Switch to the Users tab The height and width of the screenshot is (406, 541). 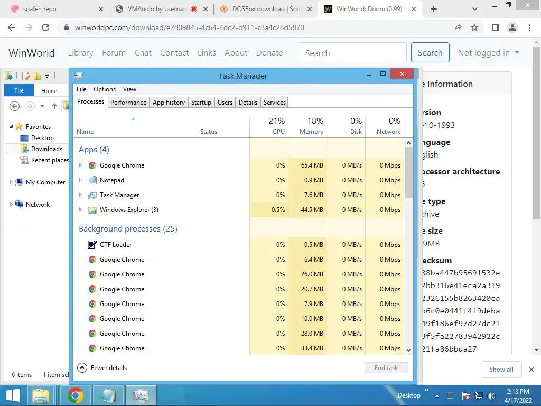[225, 103]
